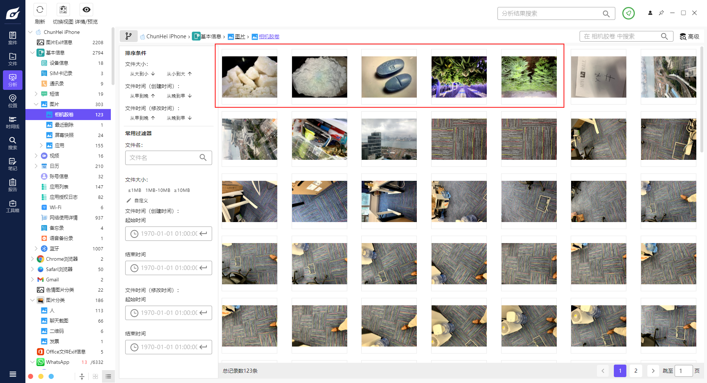707x383 pixels.
Task: Click the file name (文件名) filter input
Action: point(168,158)
